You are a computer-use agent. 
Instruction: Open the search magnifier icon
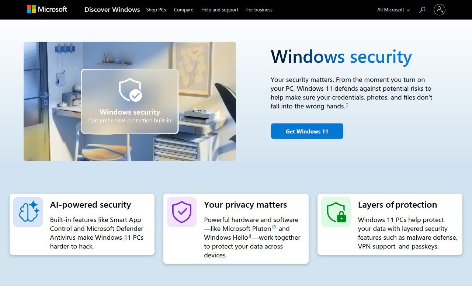click(423, 10)
